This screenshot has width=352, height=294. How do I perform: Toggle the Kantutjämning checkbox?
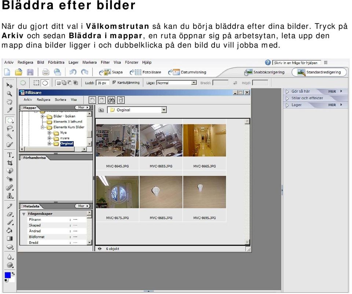(114, 82)
